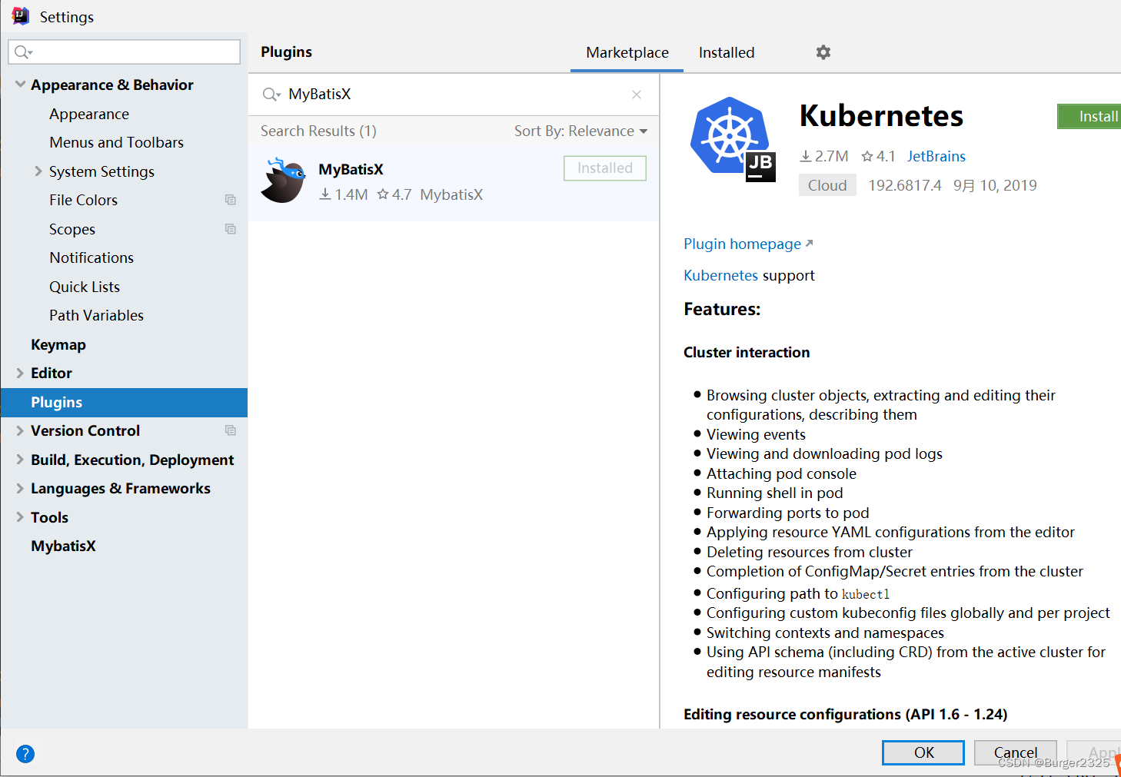Open the JetBrains vendor link

tap(936, 156)
